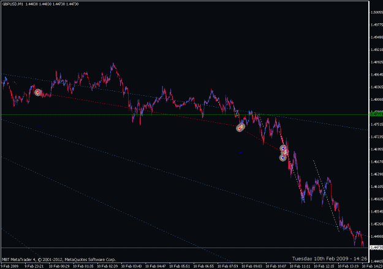The height and width of the screenshot is (269, 383).
Task: Click the red trade marker near 9 Feb 23:21
Action: 38,93
